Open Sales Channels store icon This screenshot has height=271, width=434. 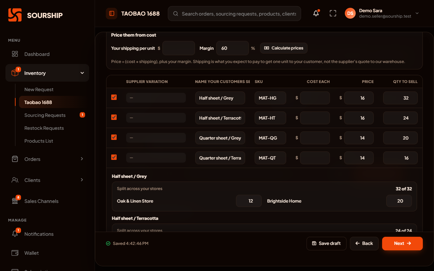point(15,201)
